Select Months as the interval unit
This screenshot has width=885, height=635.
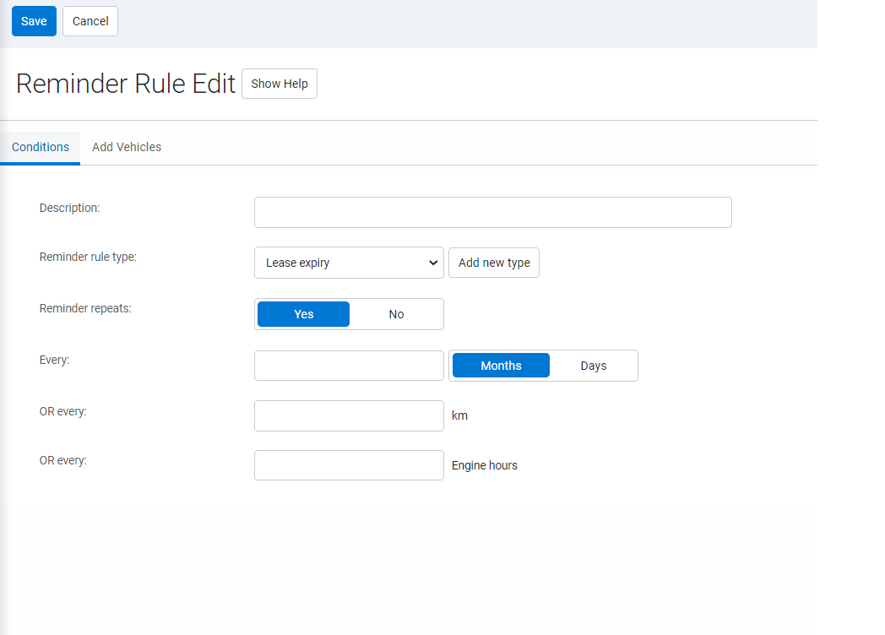click(501, 366)
